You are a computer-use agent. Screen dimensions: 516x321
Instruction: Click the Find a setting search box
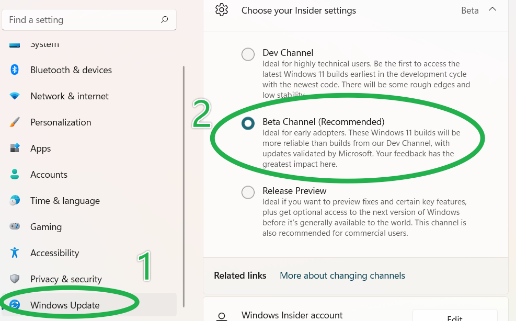tap(89, 20)
